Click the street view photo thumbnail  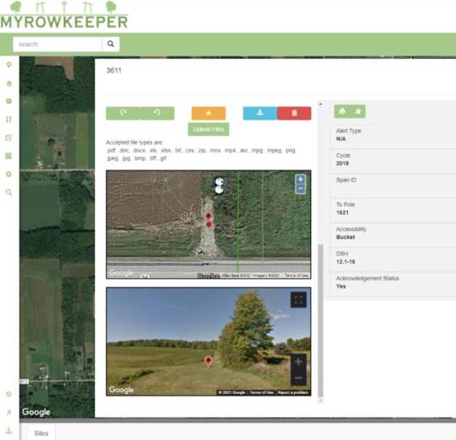tap(208, 342)
